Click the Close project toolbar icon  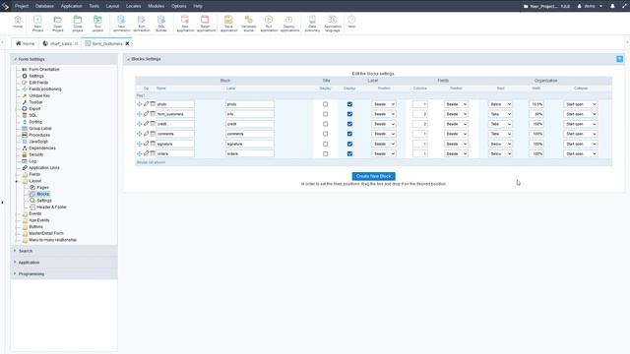pyautogui.click(x=78, y=24)
